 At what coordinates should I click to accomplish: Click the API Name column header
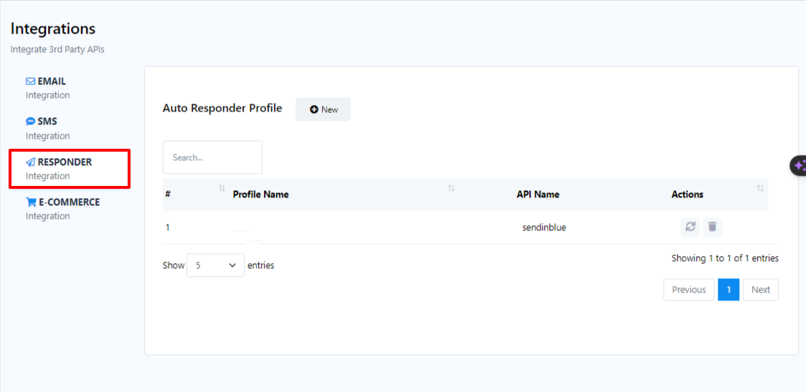[538, 195]
